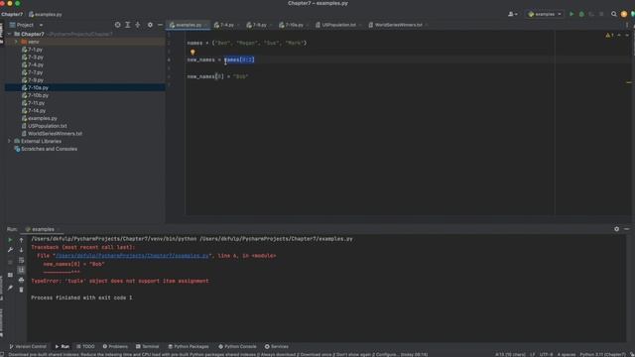Click the UTF-8 encoding in status bar
The image size is (635, 357).
click(x=546, y=354)
